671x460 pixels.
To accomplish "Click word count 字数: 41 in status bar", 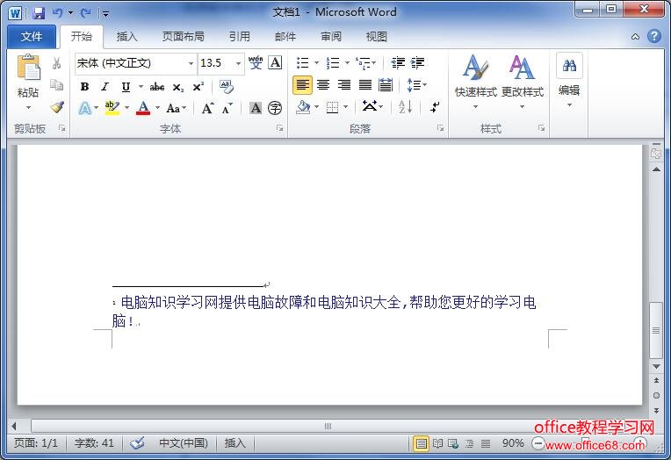I will (94, 443).
